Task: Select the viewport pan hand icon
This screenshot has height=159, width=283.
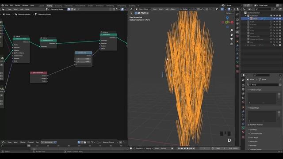Action: pyautogui.click(x=232, y=34)
